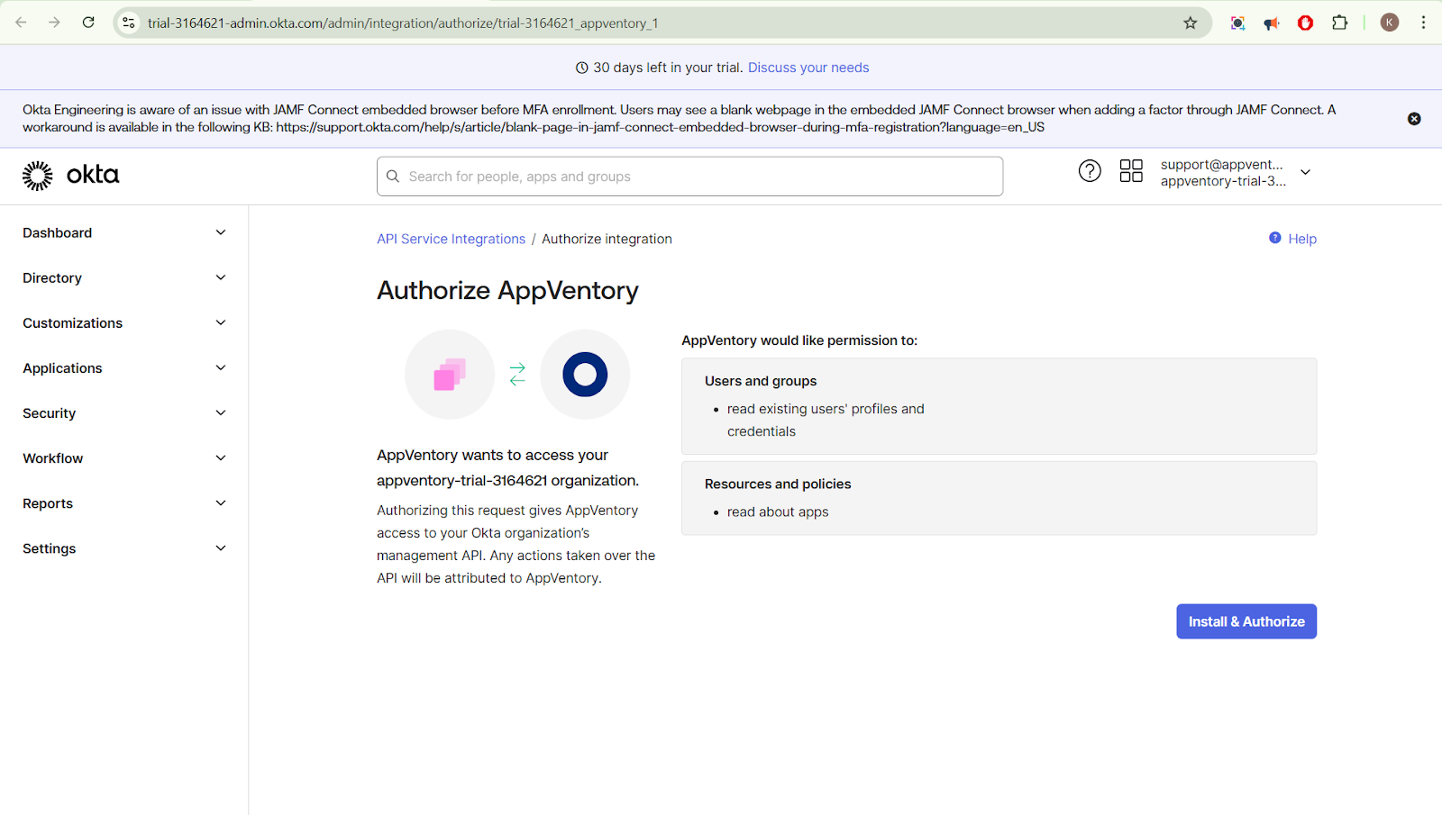Select Reports in the sidebar
This screenshot has width=1442, height=815.
pyautogui.click(x=48, y=503)
